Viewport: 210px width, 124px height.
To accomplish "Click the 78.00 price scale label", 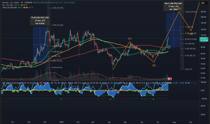I will 203,59.
